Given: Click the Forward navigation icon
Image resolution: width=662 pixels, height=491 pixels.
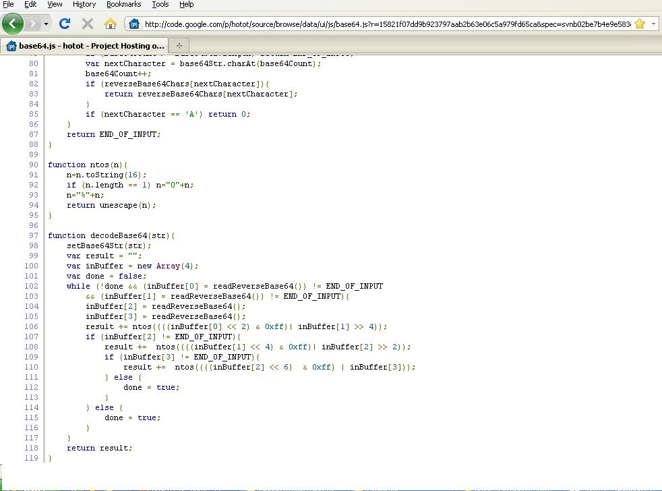Looking at the screenshot, I should click(32, 24).
